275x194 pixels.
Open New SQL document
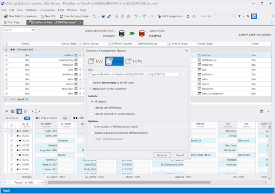point(49,16)
